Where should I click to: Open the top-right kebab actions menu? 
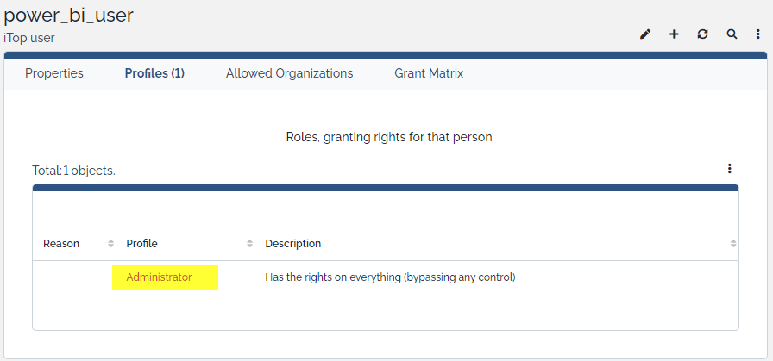click(758, 34)
